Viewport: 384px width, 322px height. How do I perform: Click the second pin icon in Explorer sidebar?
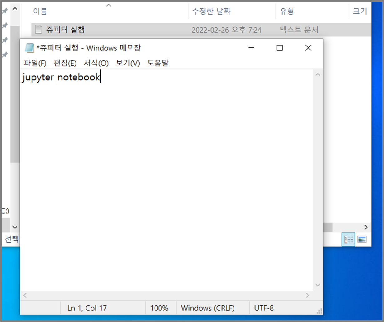(x=5, y=26)
